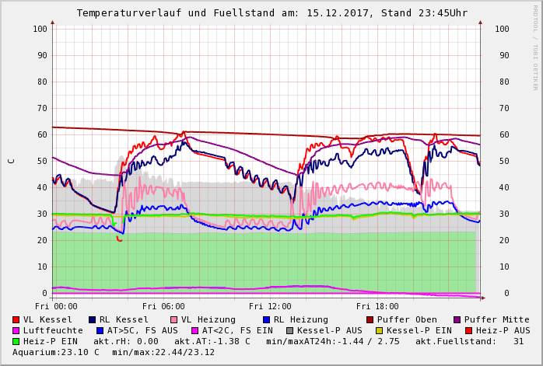Select the pink VL Heizung legend swatch
The width and height of the screenshot is (543, 366).
[173, 320]
